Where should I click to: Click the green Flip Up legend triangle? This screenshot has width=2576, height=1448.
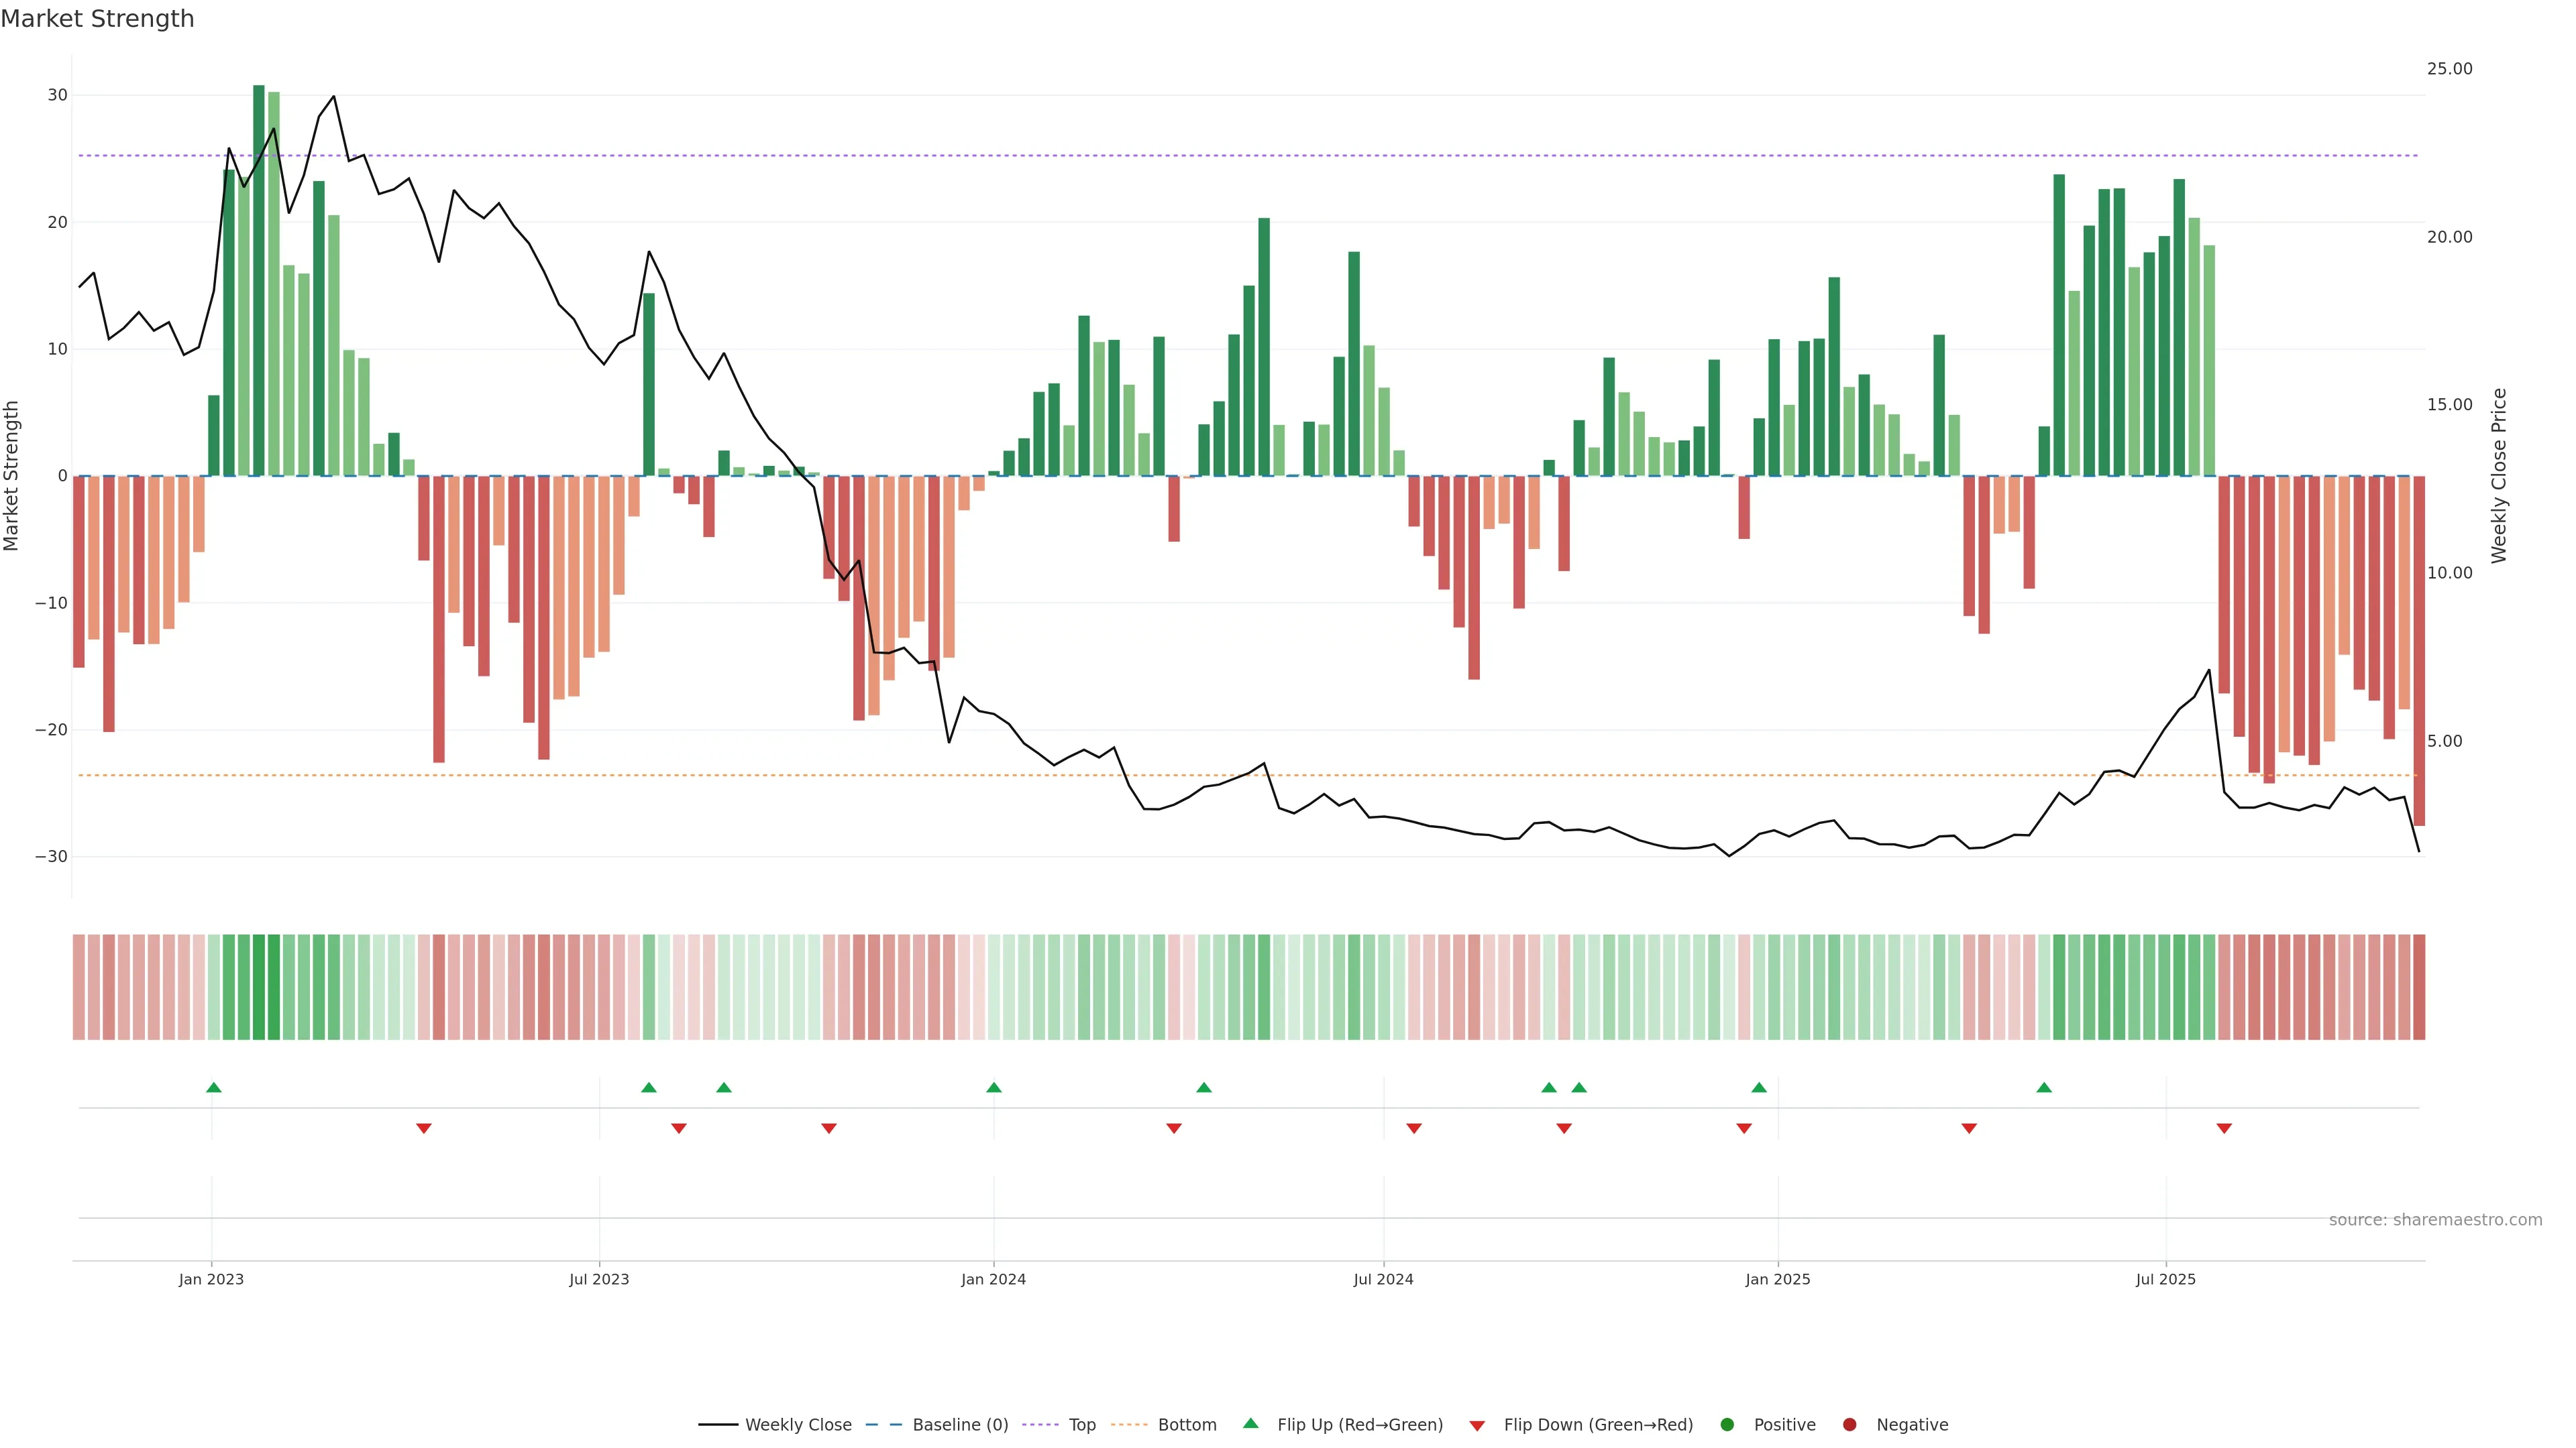click(1250, 1424)
